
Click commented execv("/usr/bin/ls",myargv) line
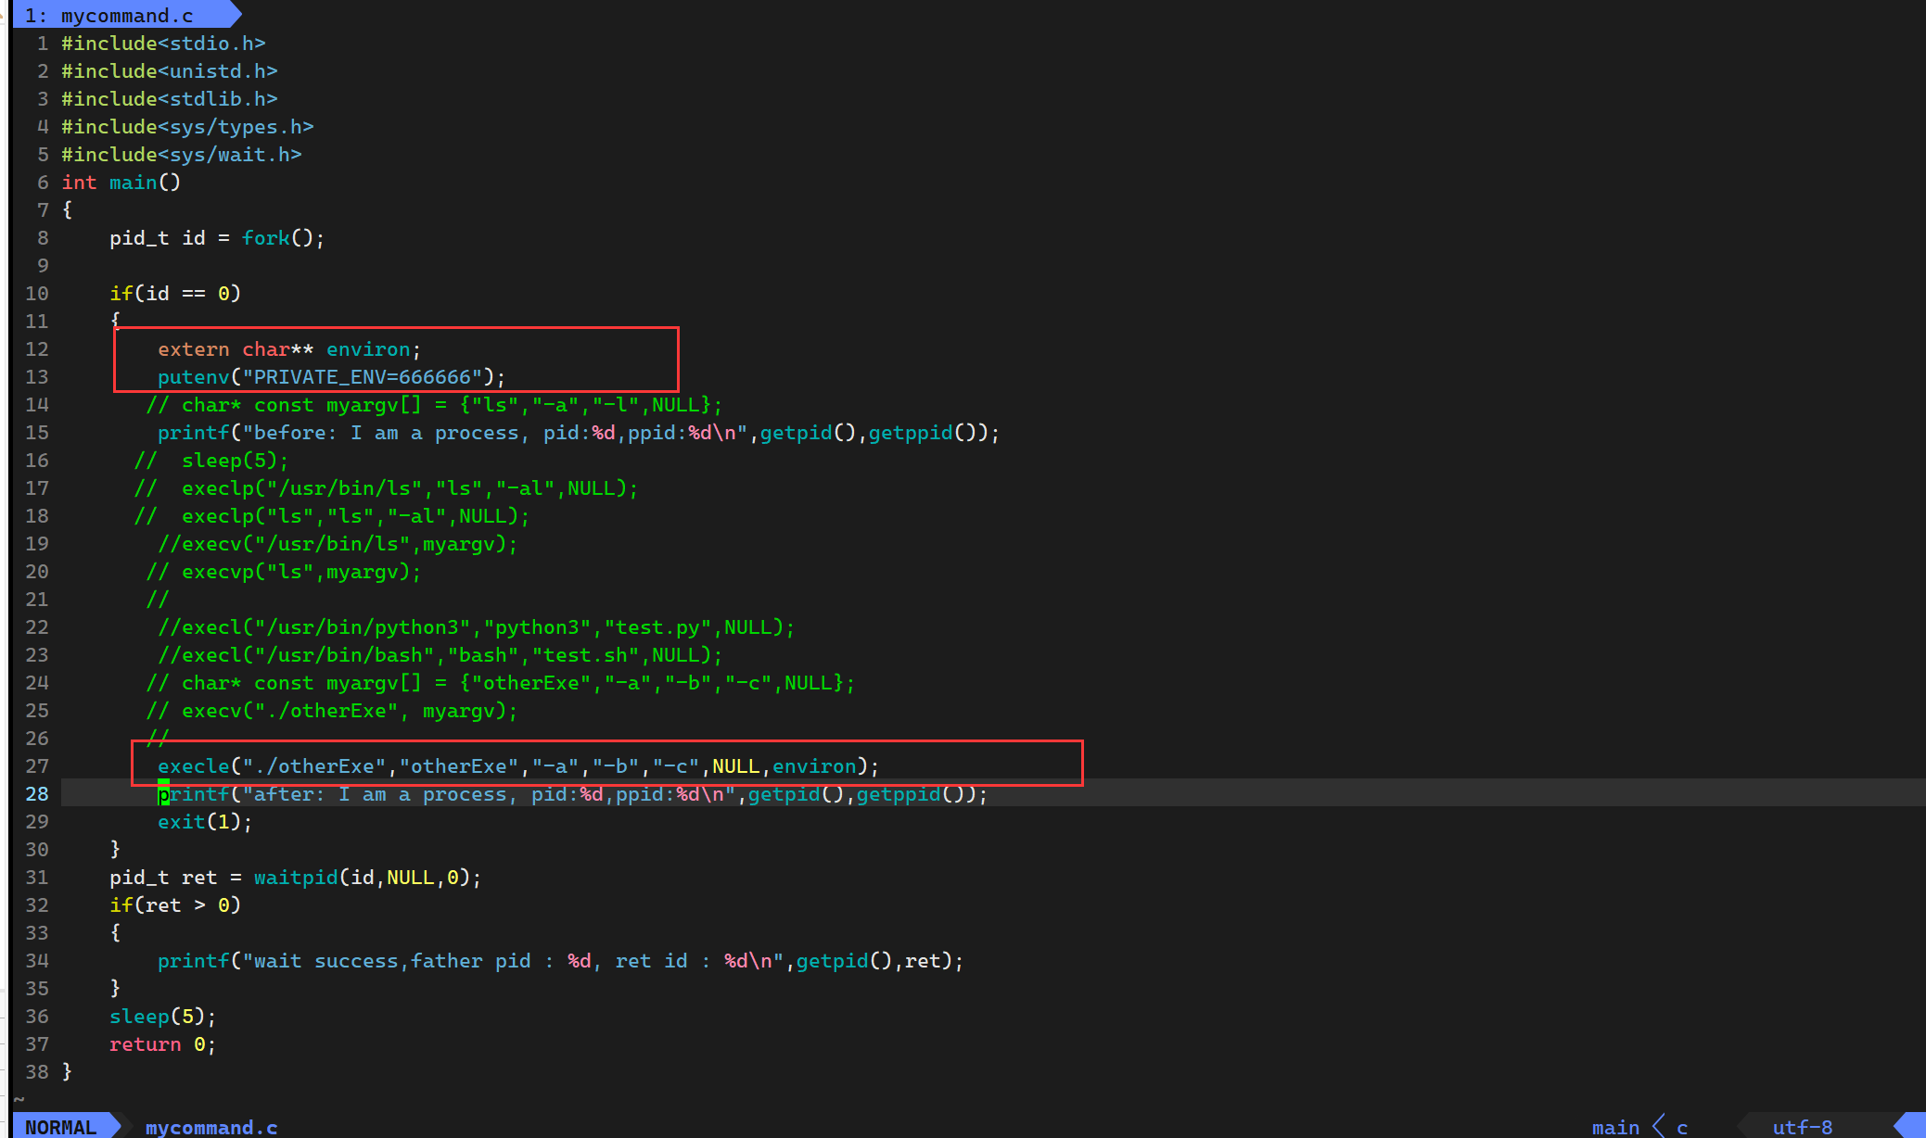coord(338,544)
